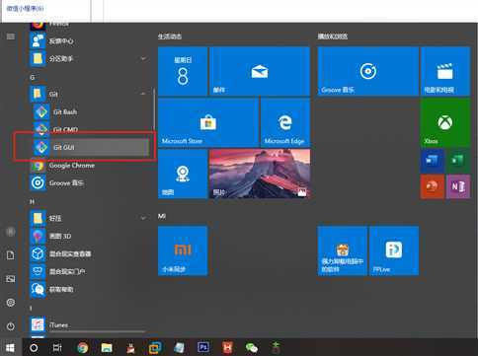478x356 pixels.
Task: Open the user account avatar in the Start rail
Action: tap(11, 232)
